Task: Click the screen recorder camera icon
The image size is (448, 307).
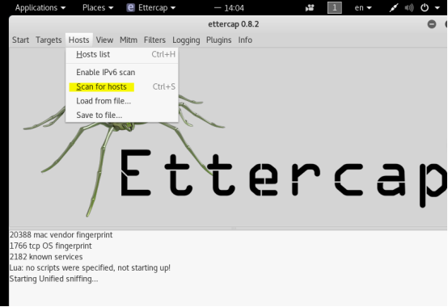Action: [310, 8]
